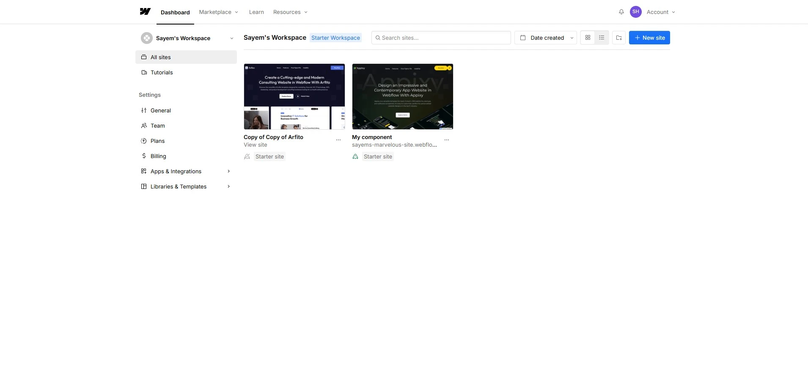808x385 pixels.
Task: Click the SH profile avatar
Action: click(x=635, y=12)
